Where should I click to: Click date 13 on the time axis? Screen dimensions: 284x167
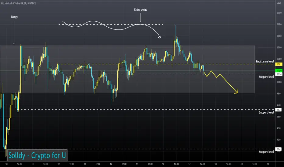pyautogui.click(x=85, y=164)
